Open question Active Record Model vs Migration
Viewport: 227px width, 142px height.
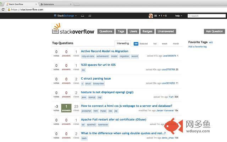pyautogui.click(x=105, y=51)
